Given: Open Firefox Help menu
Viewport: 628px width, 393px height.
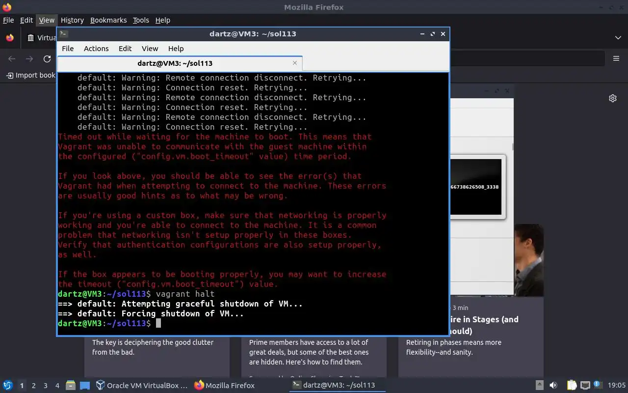Looking at the screenshot, I should click(x=162, y=20).
